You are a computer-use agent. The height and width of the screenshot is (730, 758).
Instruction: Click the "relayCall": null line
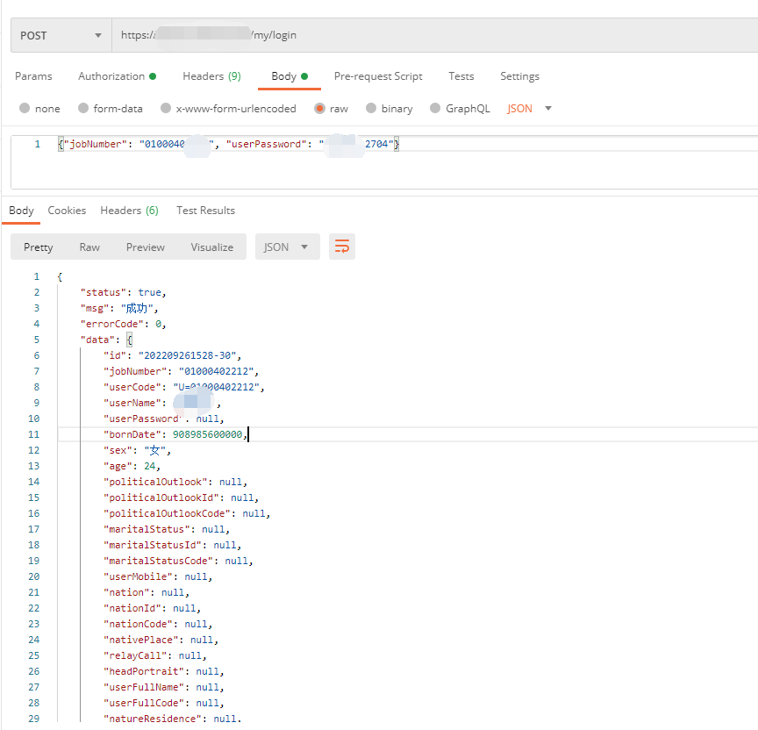[x=154, y=656]
